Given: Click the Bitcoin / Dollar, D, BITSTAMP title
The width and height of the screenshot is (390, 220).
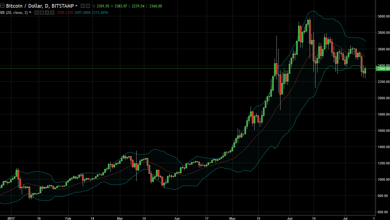Looking at the screenshot, I should [40, 6].
